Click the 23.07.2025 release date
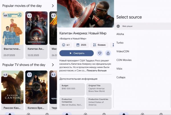171x115 pixels. click(9, 55)
